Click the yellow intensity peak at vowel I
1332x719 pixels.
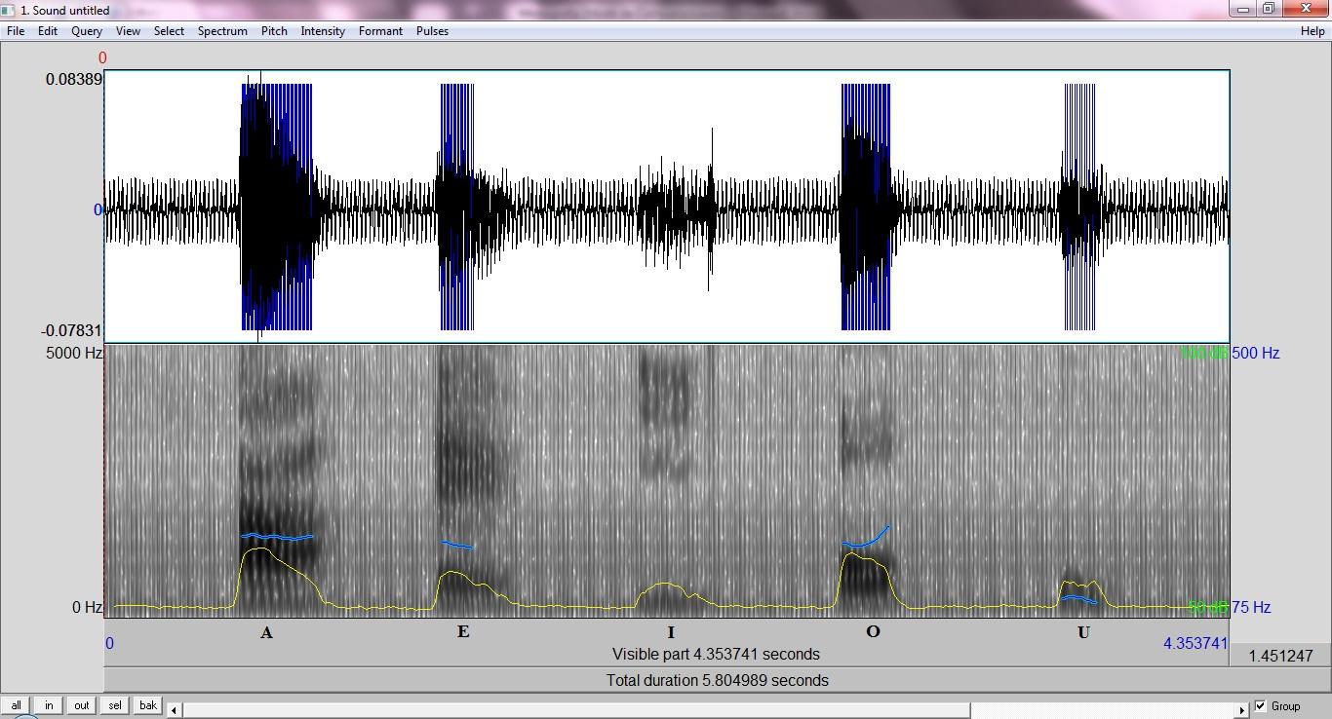(665, 584)
